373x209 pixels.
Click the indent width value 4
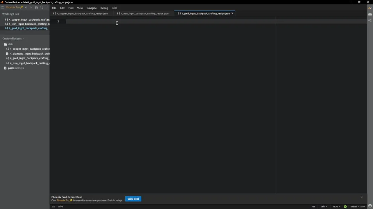tap(359, 207)
